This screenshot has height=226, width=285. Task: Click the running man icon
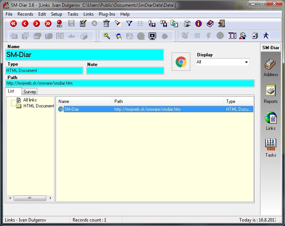tap(266, 36)
